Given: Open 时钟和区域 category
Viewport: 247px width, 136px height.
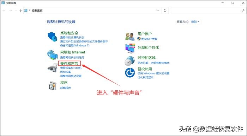Looking at the screenshot, I should click(146, 58).
